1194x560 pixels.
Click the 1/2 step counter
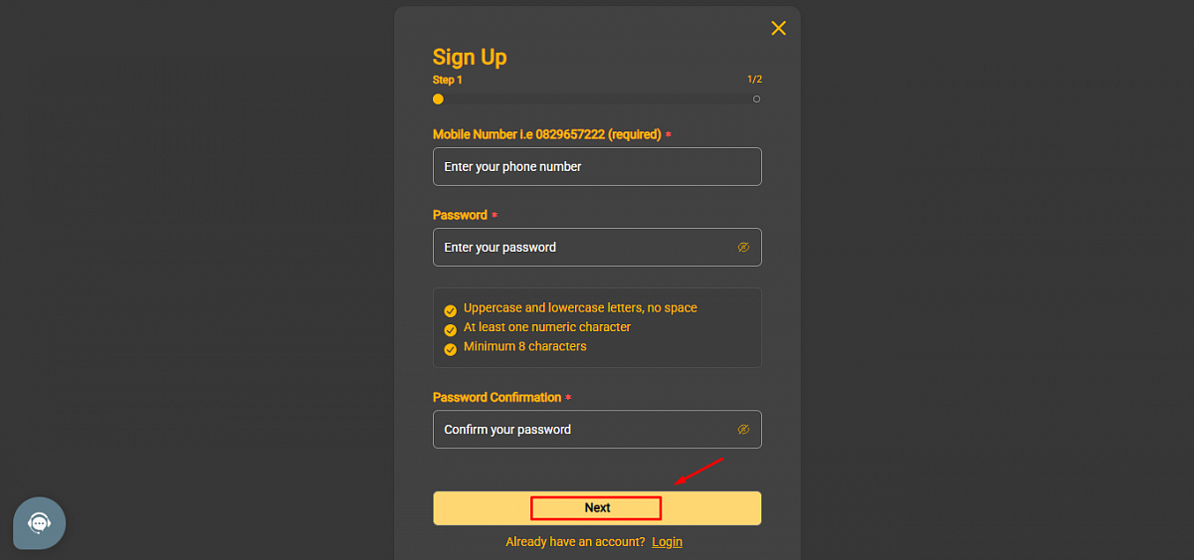click(754, 80)
